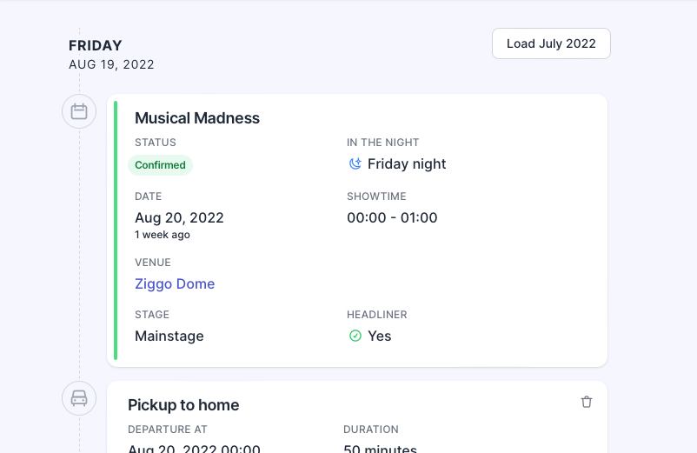The width and height of the screenshot is (697, 453).
Task: Click the 50 minutes duration value
Action: pyautogui.click(x=380, y=448)
